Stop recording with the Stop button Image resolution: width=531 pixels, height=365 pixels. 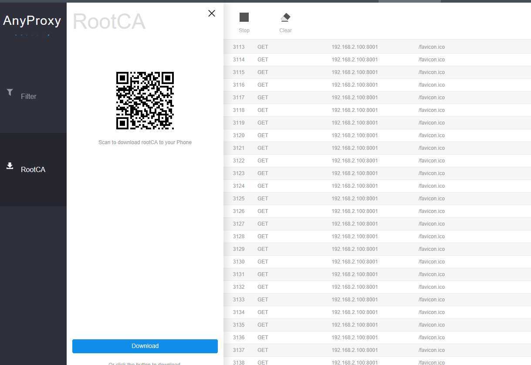coord(244,23)
